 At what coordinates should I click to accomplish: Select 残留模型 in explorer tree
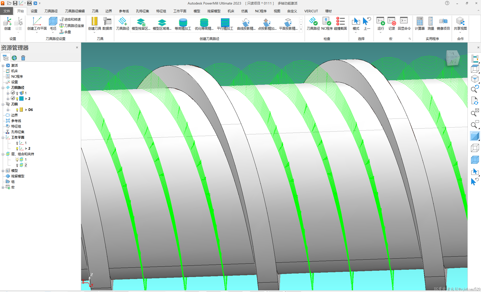[x=18, y=176]
